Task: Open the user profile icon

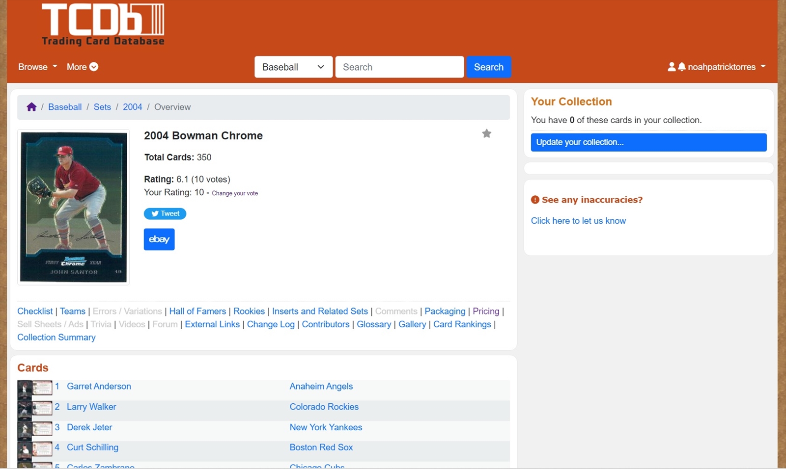Action: 672,67
